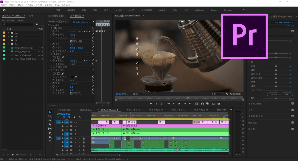Toggle 곡선 section checkbox
298x161 pixels.
[293, 110]
